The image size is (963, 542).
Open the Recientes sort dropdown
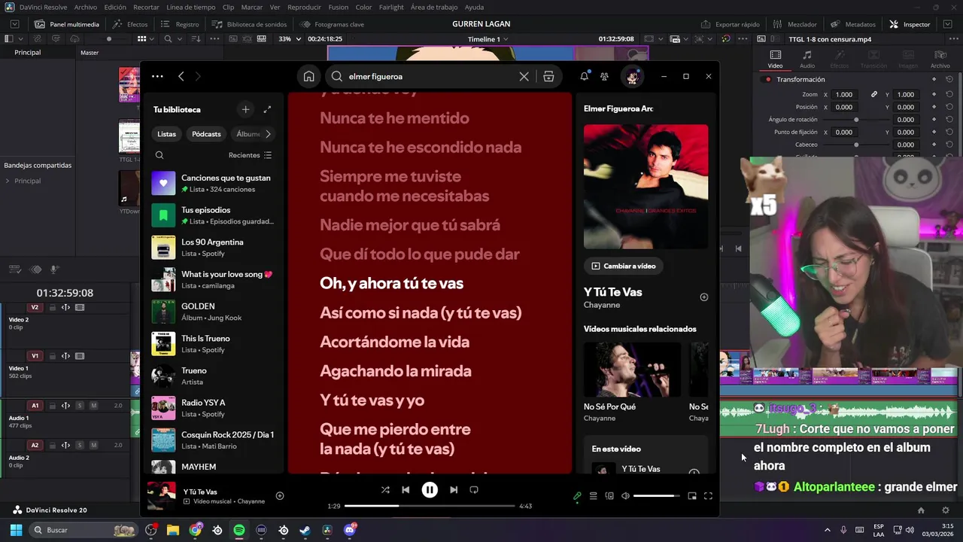click(250, 155)
